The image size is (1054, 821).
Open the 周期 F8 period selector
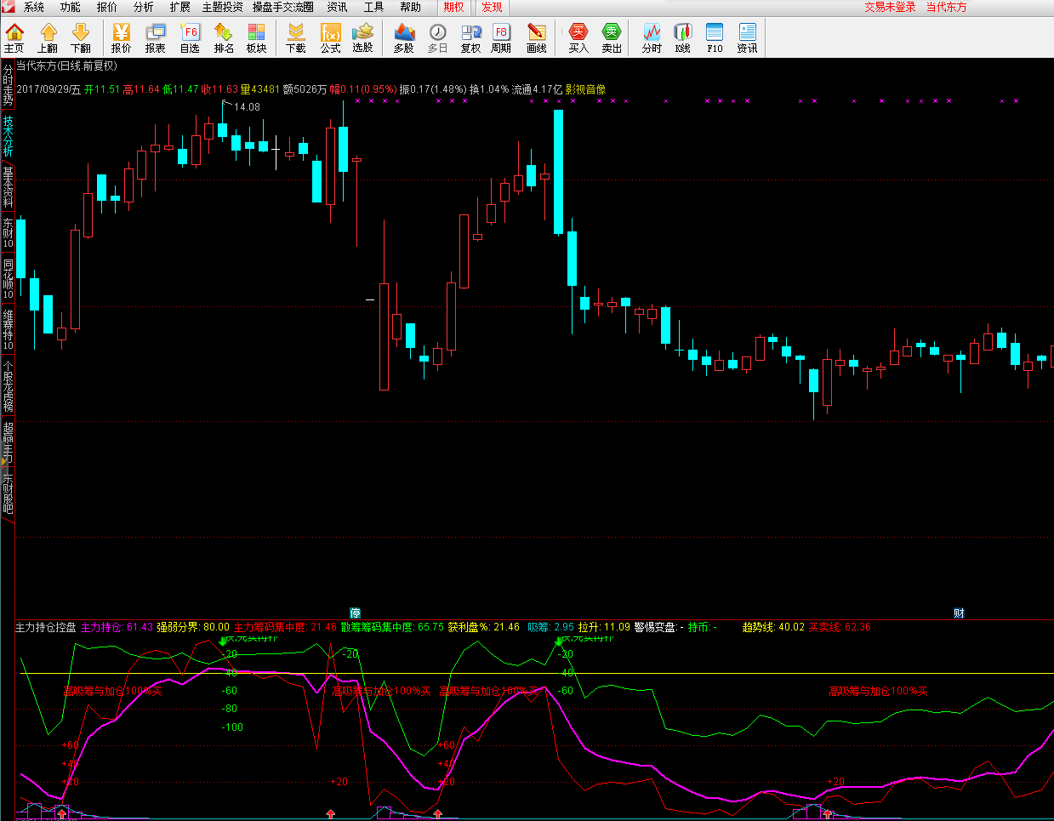click(x=501, y=37)
